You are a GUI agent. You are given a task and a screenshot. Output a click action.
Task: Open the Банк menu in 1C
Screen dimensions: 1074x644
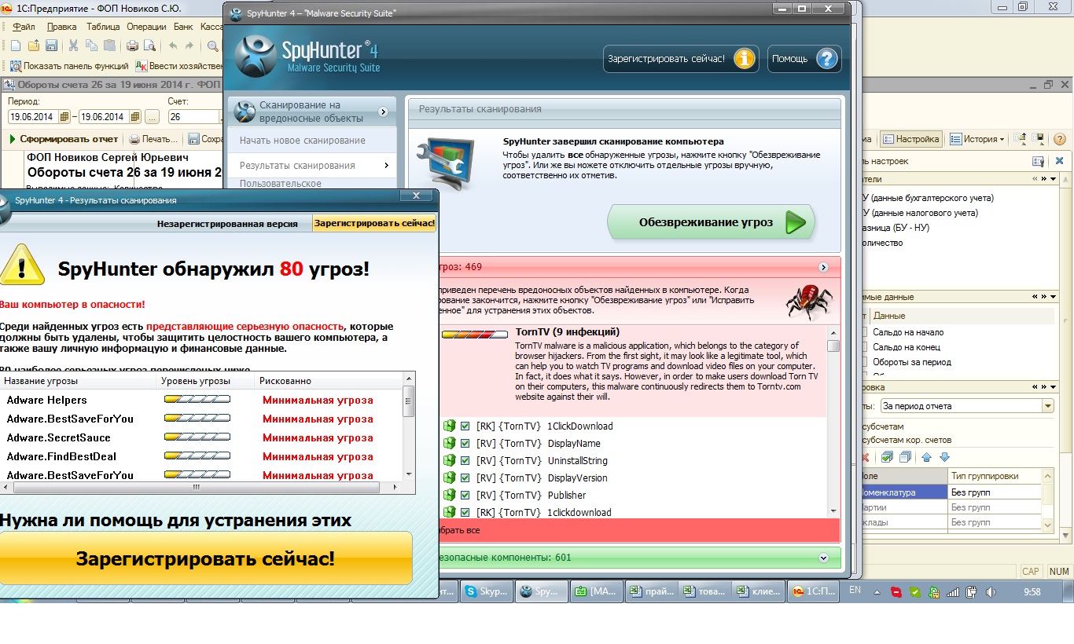point(183,26)
